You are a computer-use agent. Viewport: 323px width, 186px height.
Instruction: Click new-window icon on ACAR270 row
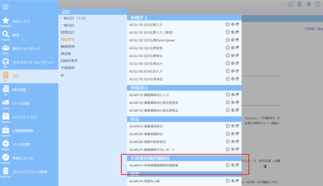point(237,149)
